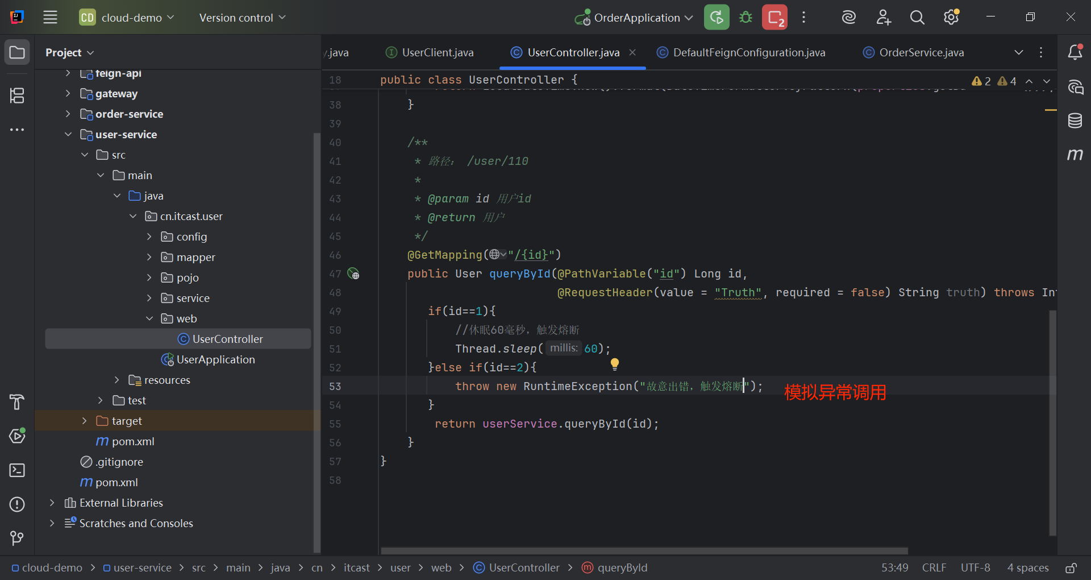Open the Git tool window

tap(17, 538)
